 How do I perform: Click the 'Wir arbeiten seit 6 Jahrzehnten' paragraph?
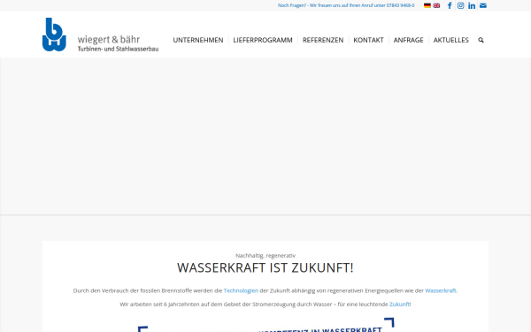point(265,305)
